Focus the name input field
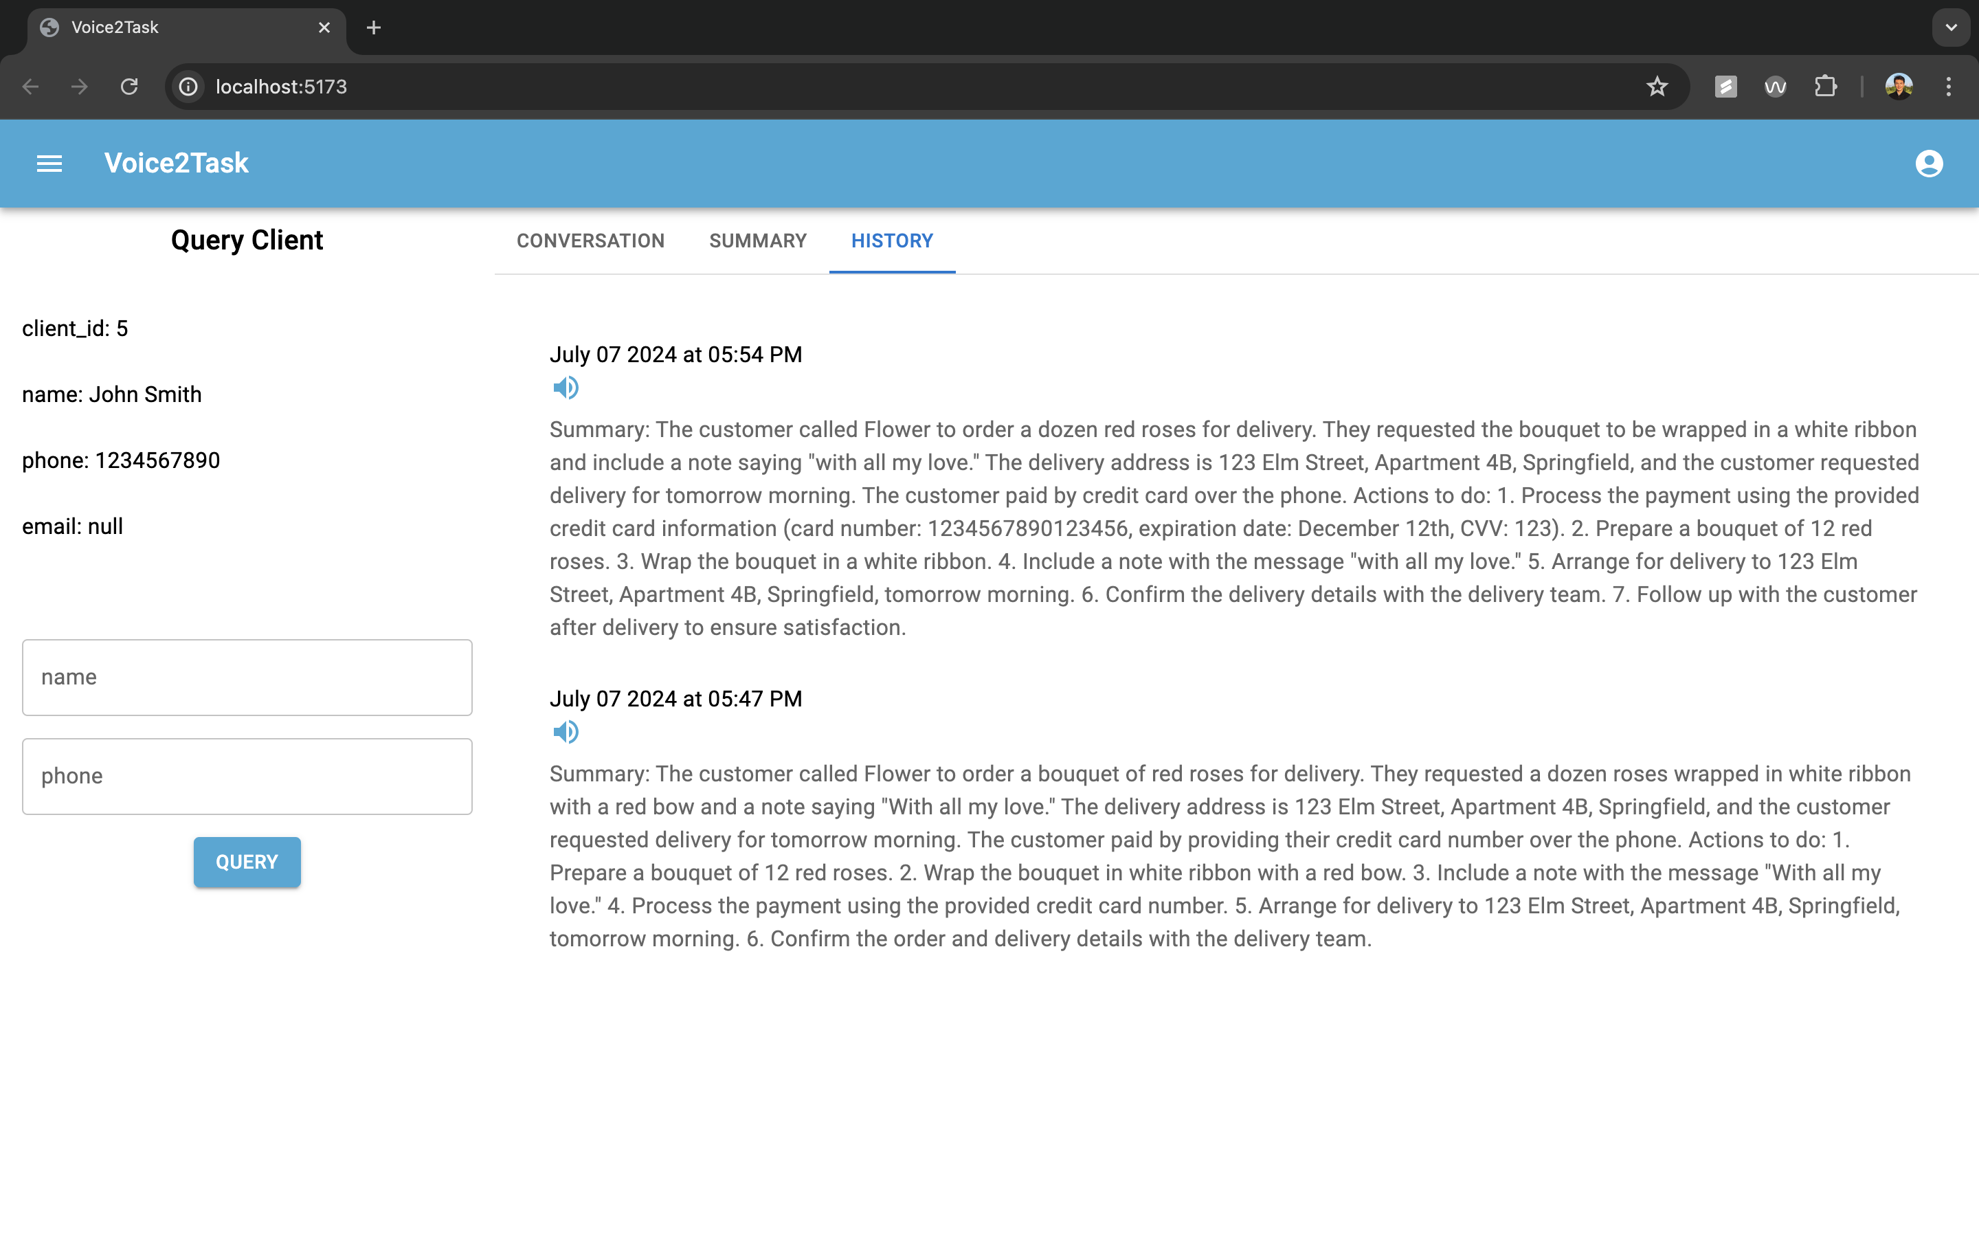The image size is (1979, 1237). [x=247, y=678]
